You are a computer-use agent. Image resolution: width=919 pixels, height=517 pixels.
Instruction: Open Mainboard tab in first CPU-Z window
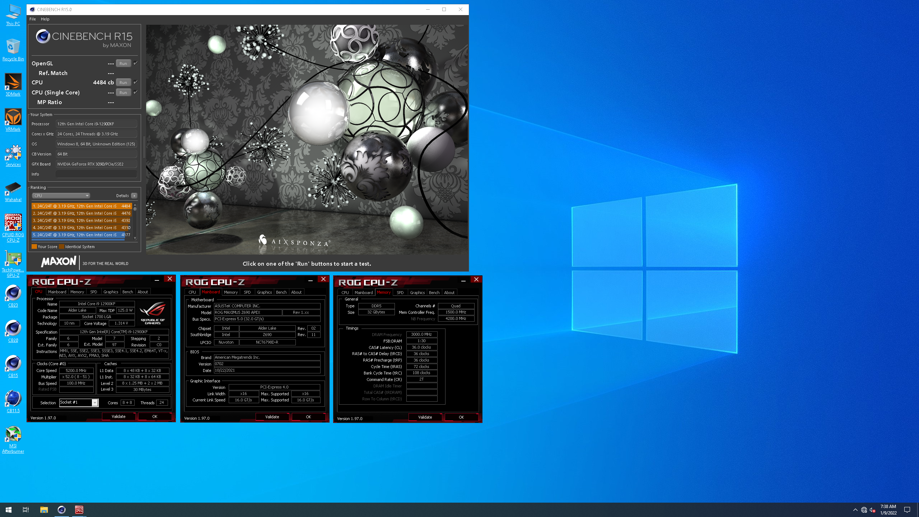coord(57,292)
